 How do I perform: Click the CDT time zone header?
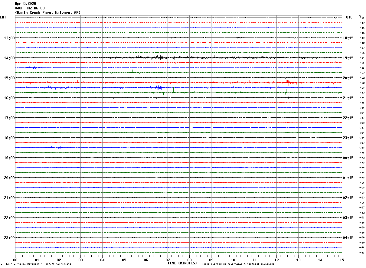3,17
